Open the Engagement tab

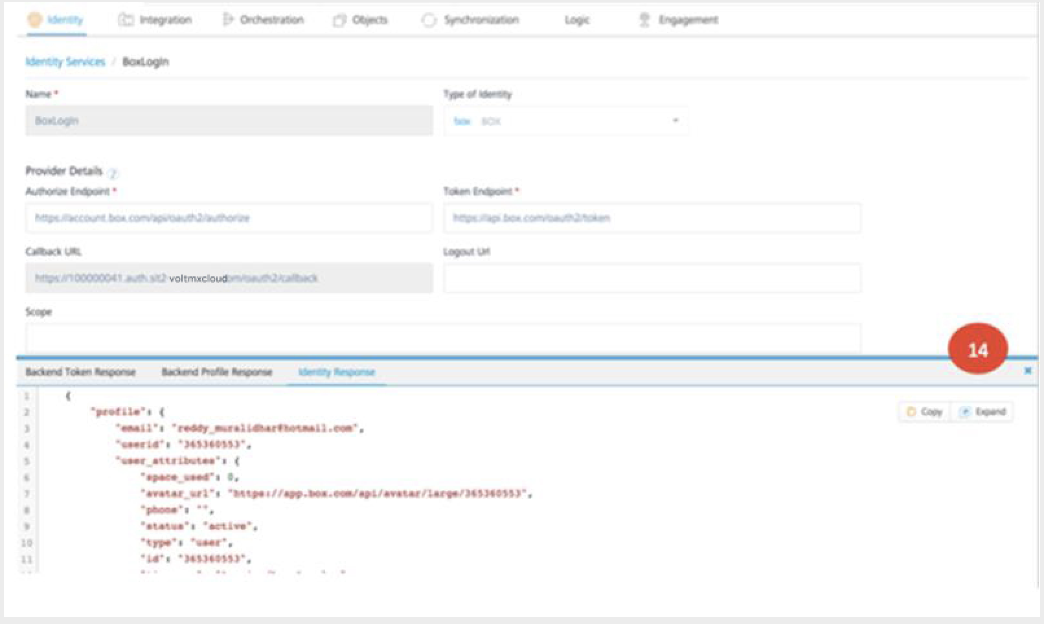click(x=679, y=19)
